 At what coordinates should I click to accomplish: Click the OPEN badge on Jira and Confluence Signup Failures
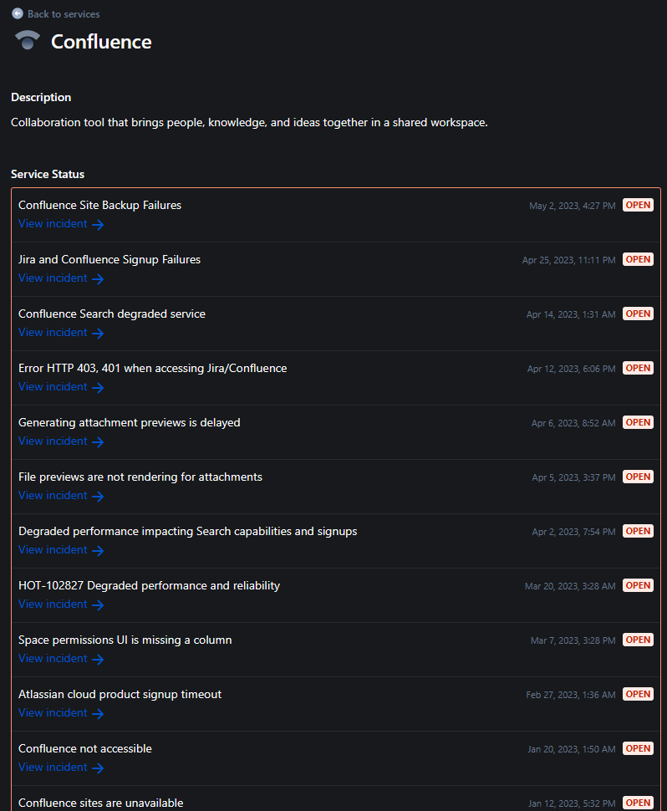pyautogui.click(x=638, y=258)
